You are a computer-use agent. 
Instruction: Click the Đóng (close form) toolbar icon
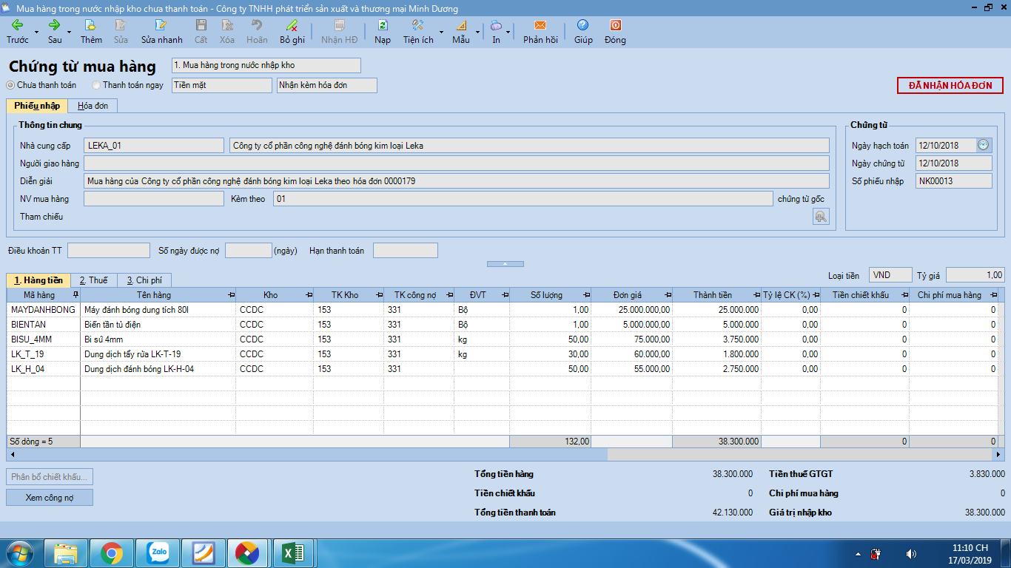pos(615,26)
